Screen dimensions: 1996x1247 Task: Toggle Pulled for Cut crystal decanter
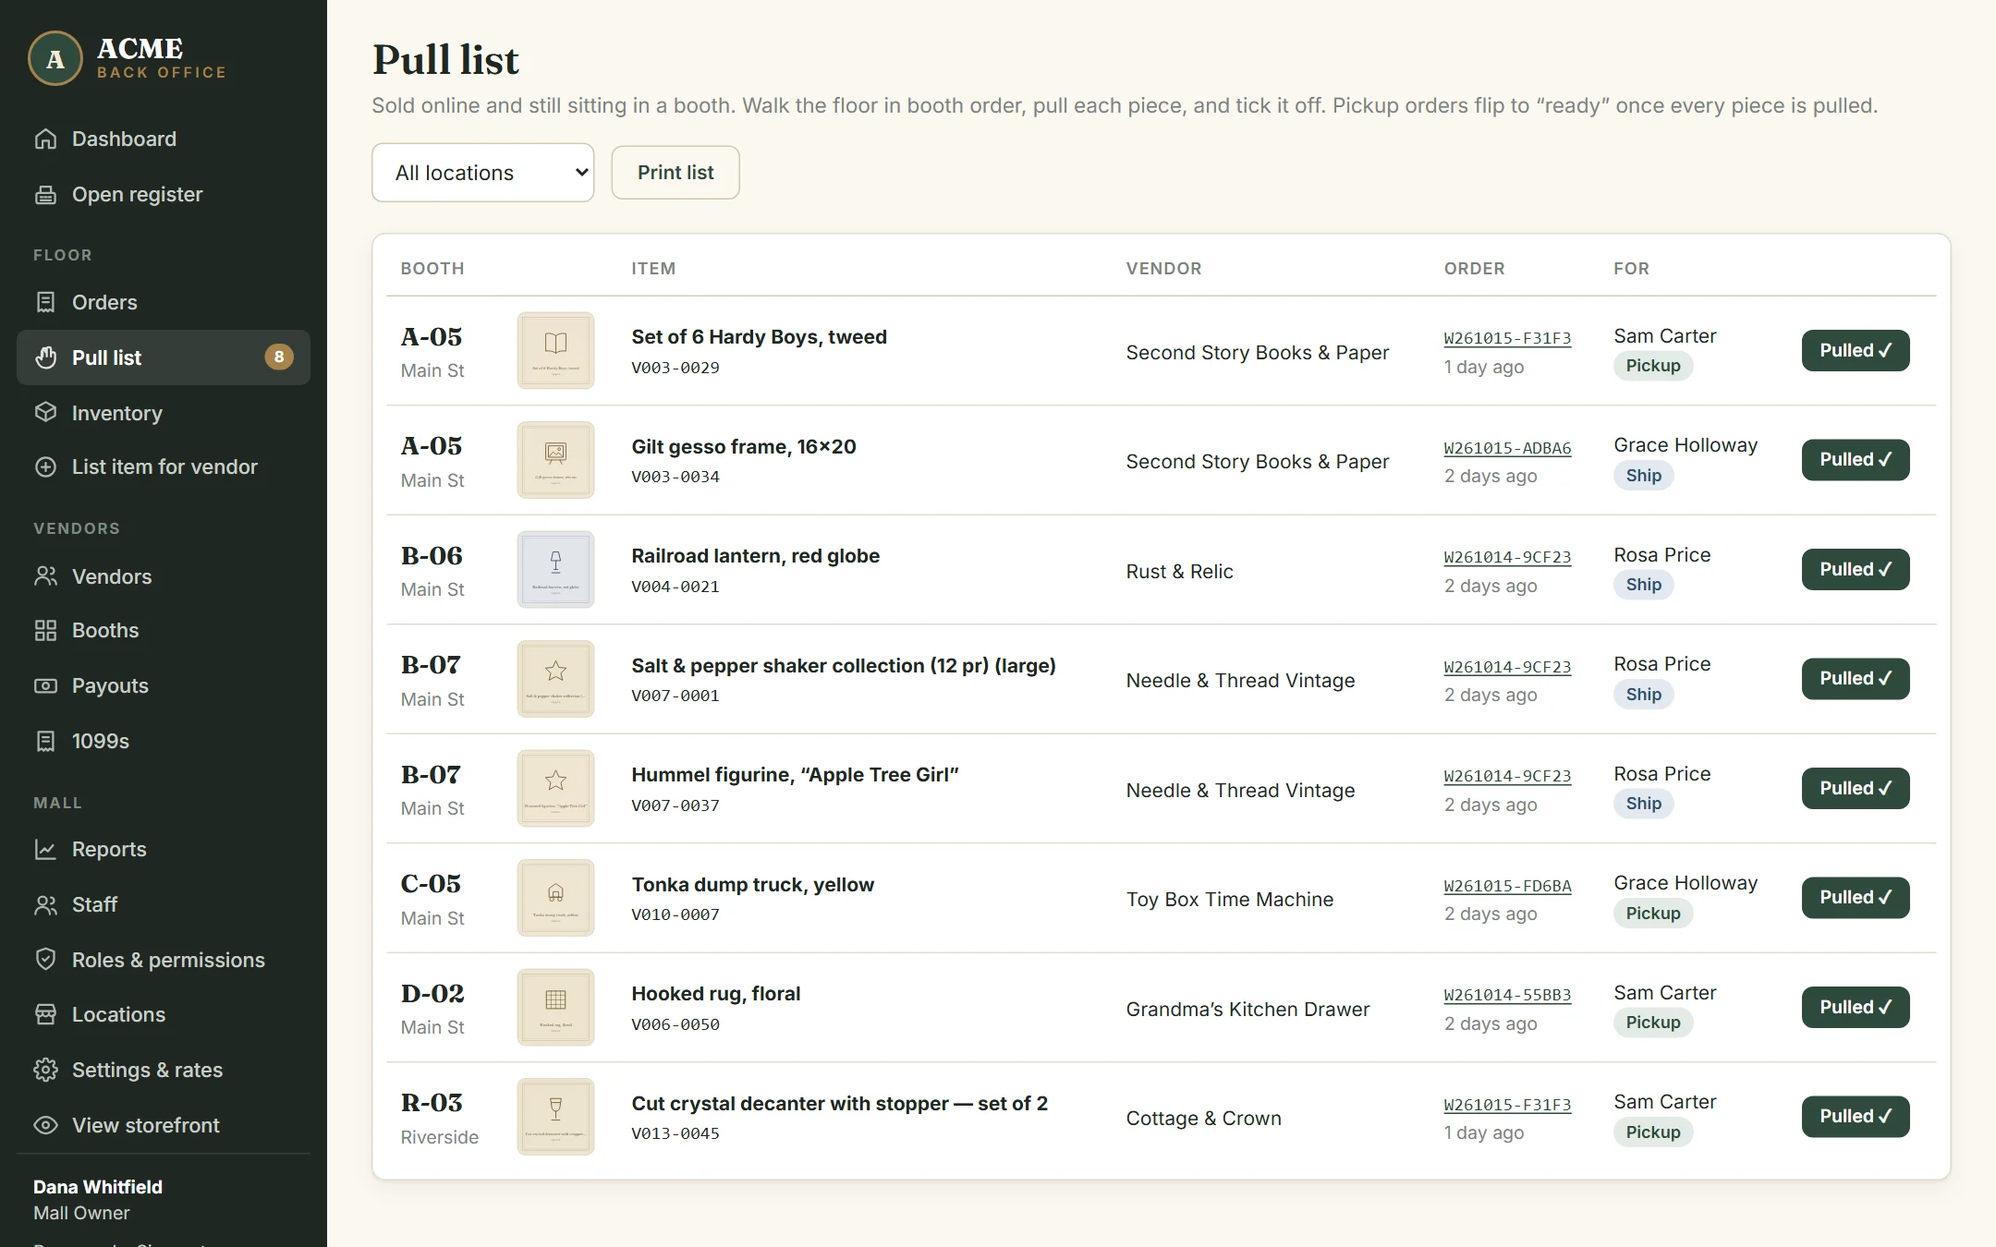pyautogui.click(x=1856, y=1116)
